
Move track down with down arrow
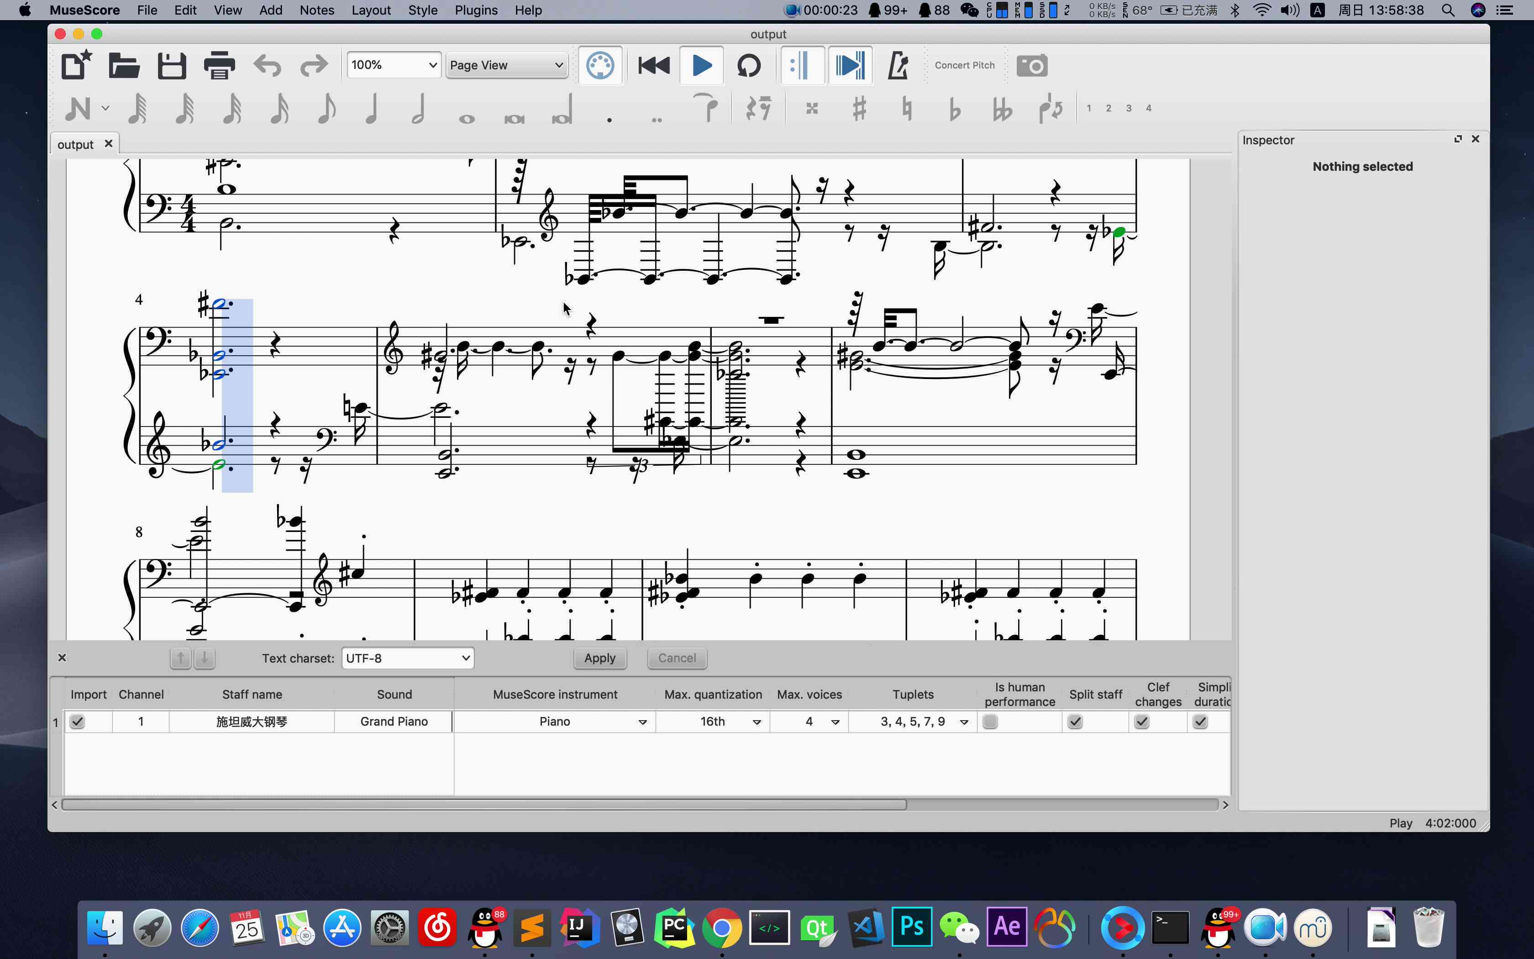204,658
